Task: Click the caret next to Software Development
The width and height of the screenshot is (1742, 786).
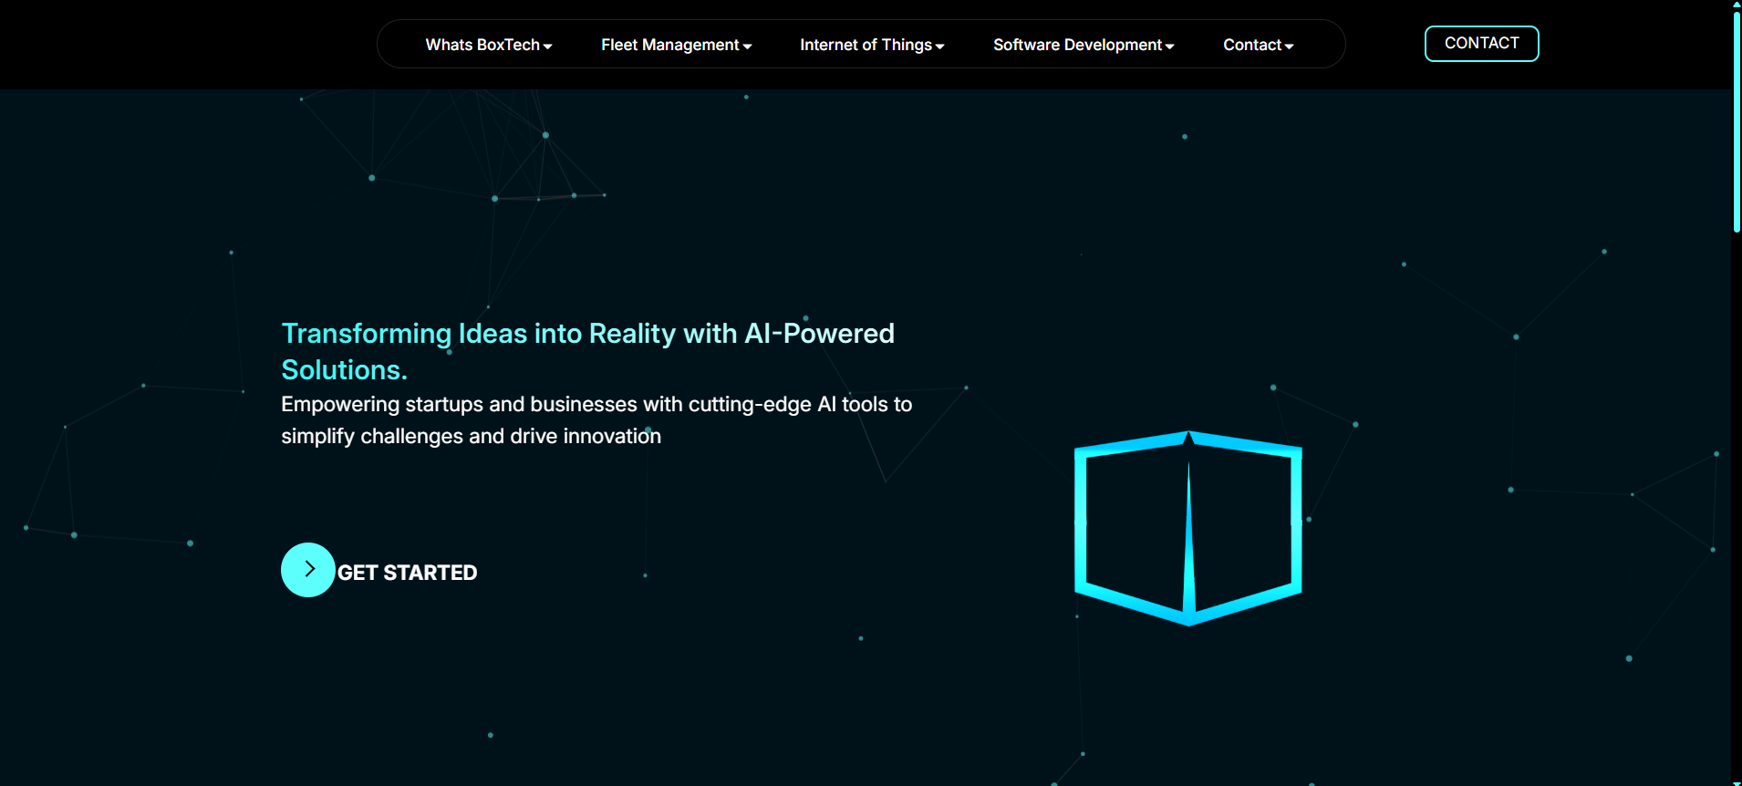Action: pos(1169,47)
